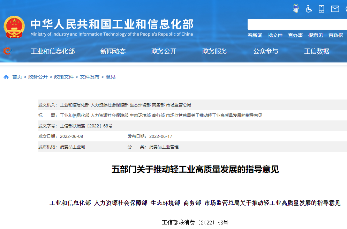The width and height of the screenshot is (347, 229).
Task: Click the date 2022-06-08
Action: (71, 136)
